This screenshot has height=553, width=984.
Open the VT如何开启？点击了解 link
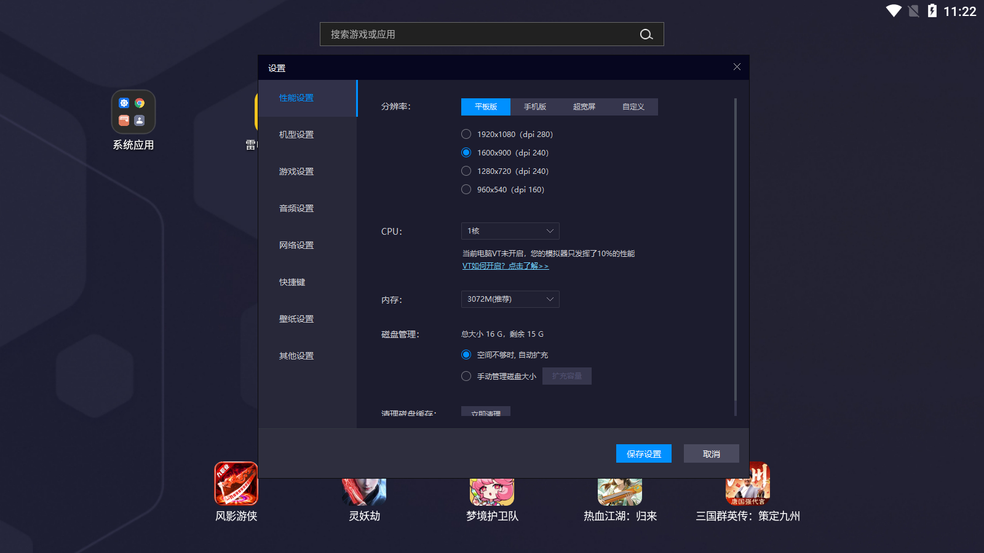tap(506, 266)
